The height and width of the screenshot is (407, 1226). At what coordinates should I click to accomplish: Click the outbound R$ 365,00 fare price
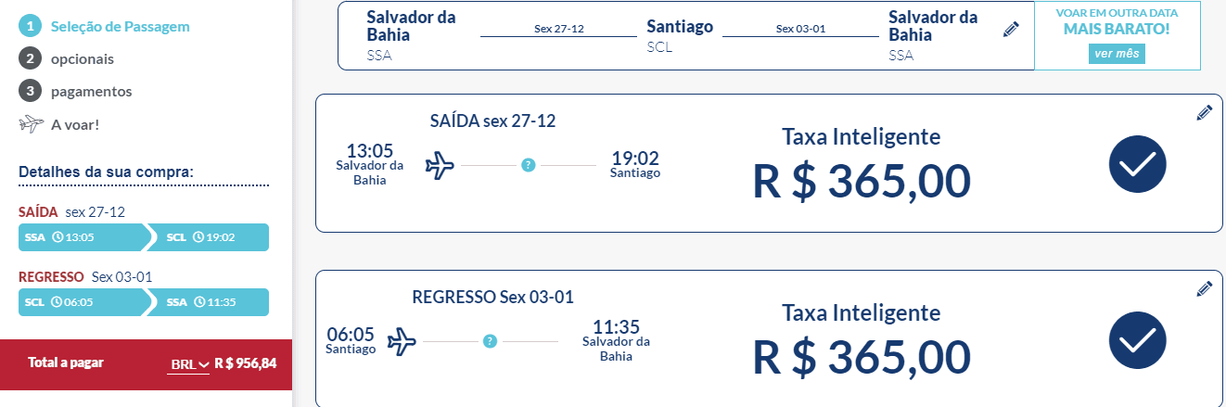pos(862,180)
